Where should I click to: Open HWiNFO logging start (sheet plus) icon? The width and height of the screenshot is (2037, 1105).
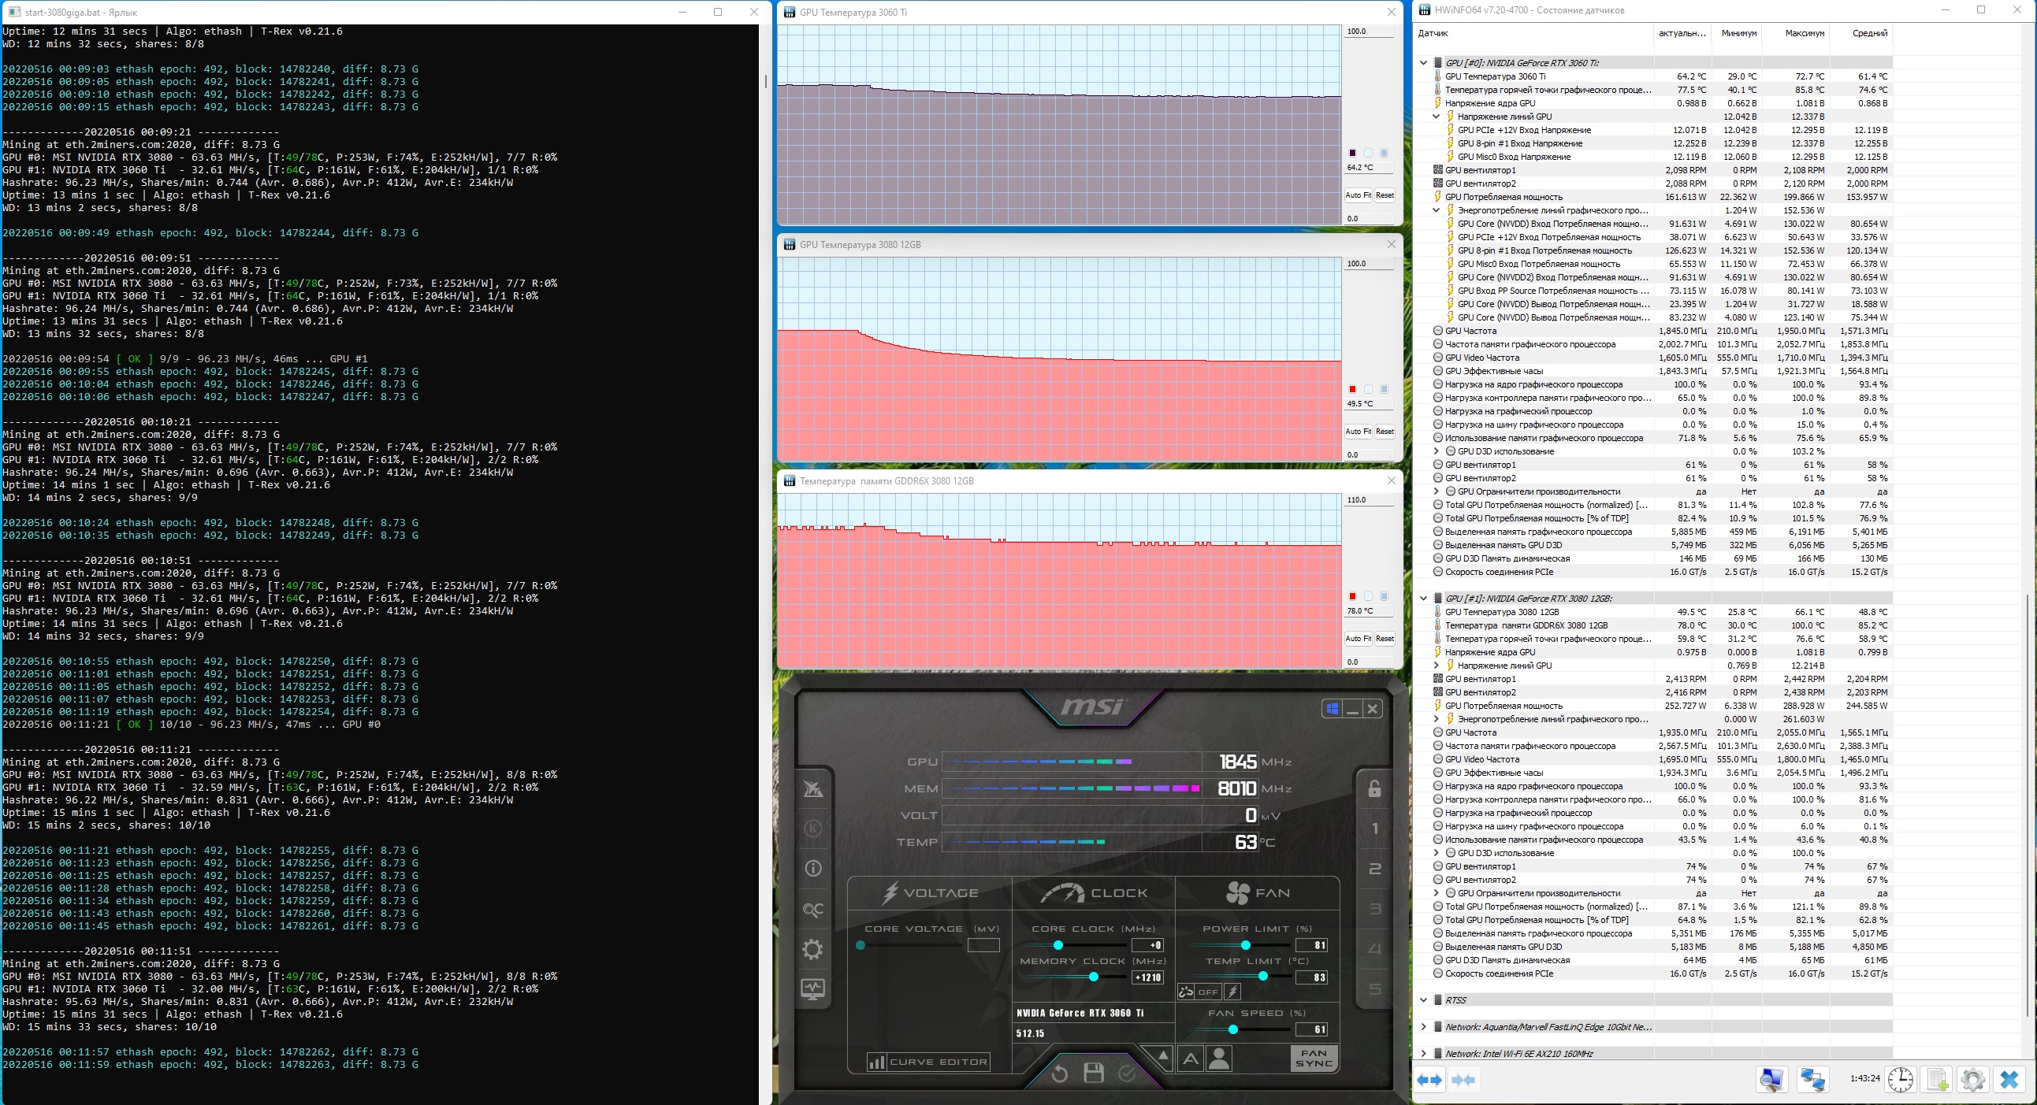click(x=1938, y=1079)
